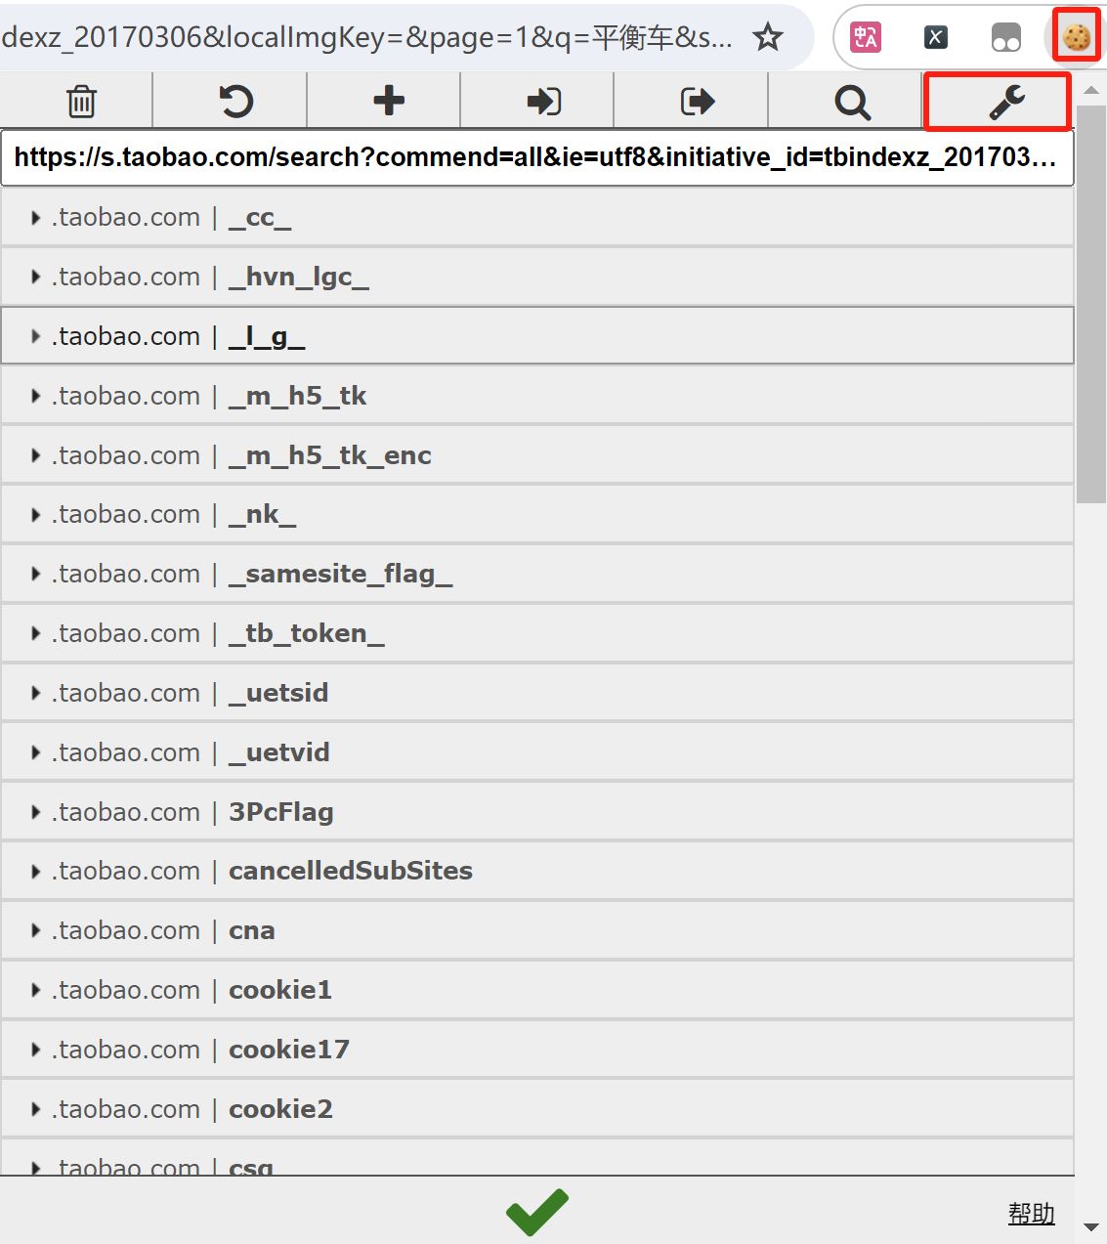Click the scrollbar down arrow
This screenshot has height=1244, width=1107.
click(x=1091, y=1227)
